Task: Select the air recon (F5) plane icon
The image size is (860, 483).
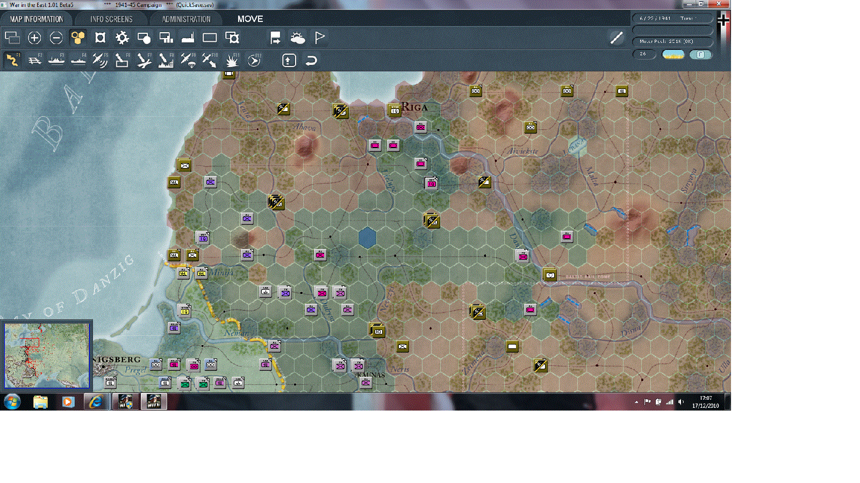Action: coord(100,60)
